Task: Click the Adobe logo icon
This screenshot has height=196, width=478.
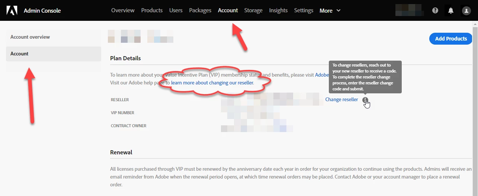Action: (x=12, y=10)
